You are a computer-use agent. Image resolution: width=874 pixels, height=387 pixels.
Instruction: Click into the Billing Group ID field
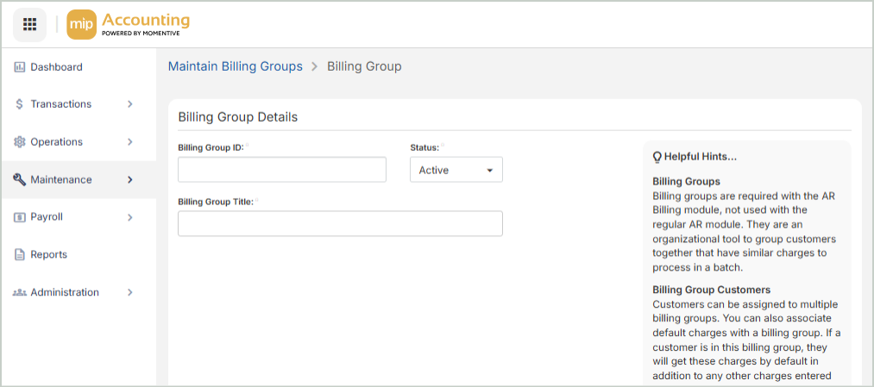coord(281,170)
